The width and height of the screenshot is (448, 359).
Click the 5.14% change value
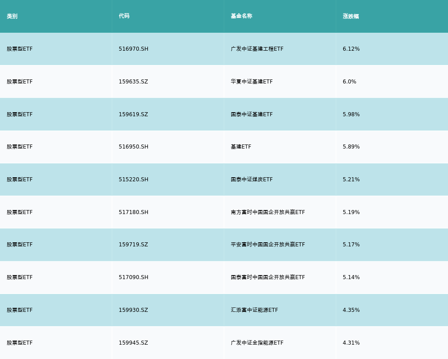point(351,277)
